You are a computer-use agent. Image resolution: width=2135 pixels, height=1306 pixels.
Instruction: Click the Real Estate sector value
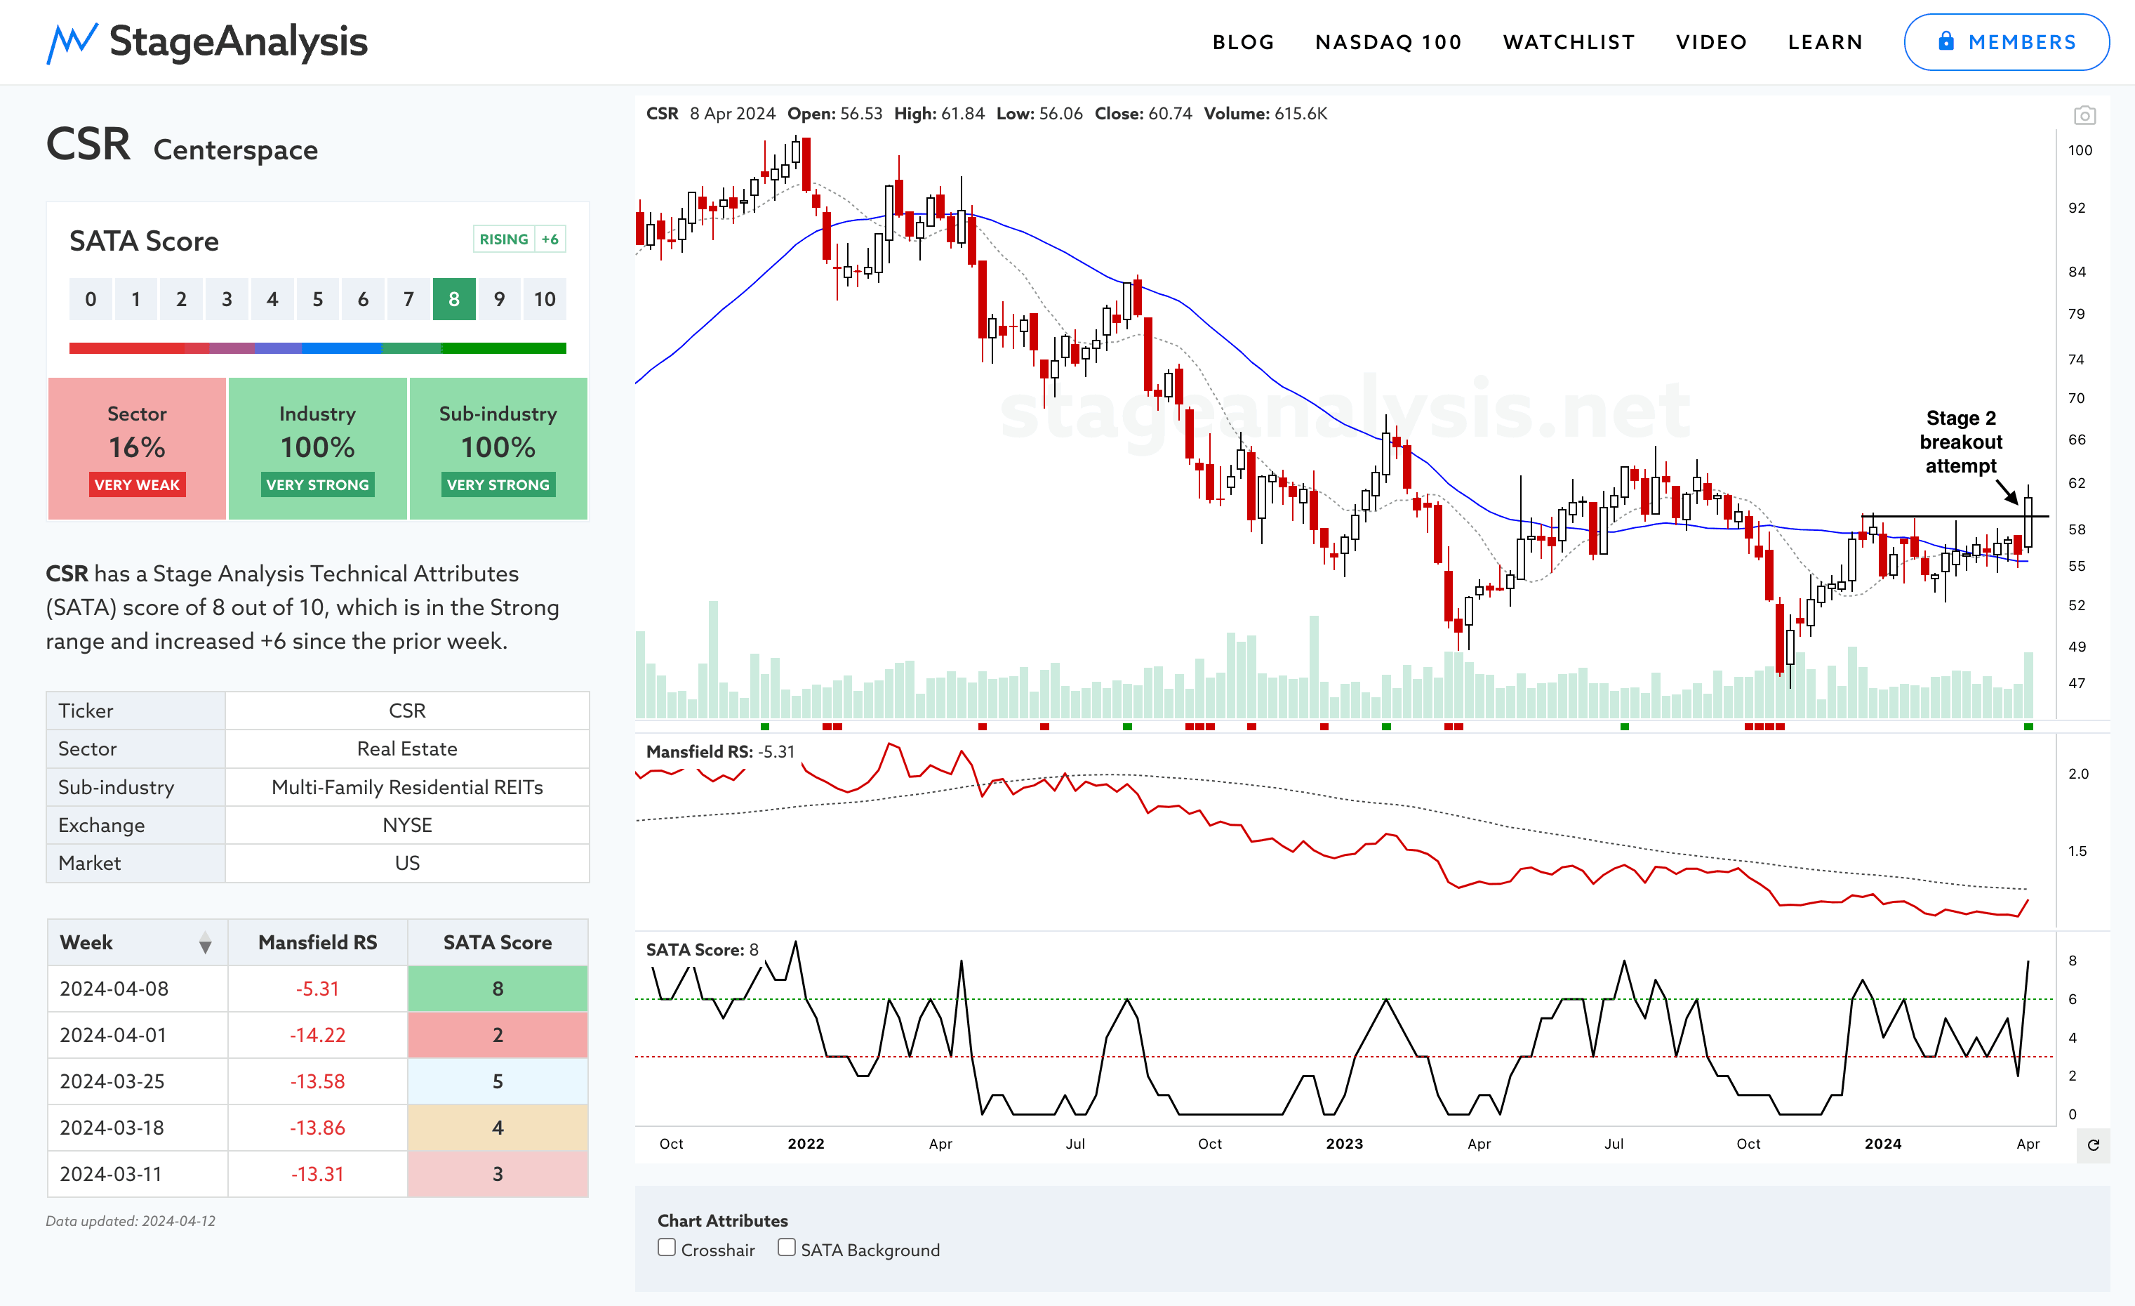coord(407,748)
